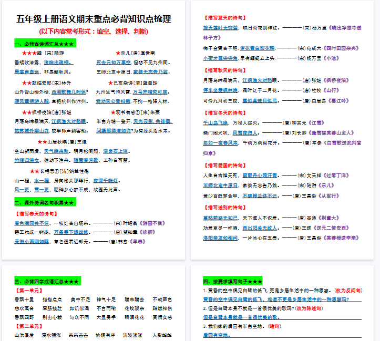
Task: Click the green heading 二、课外诗词名句积累
Action: click(44, 202)
